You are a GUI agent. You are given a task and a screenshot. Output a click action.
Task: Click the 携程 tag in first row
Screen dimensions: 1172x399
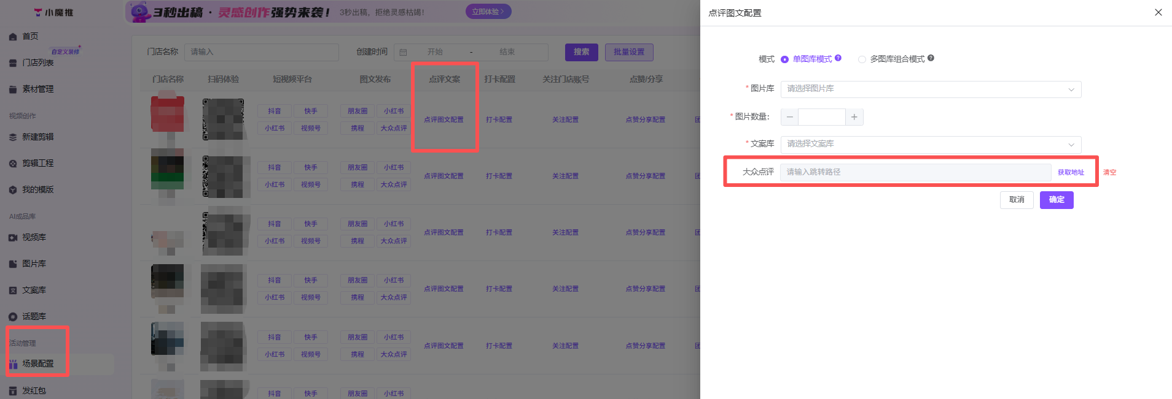(x=357, y=129)
